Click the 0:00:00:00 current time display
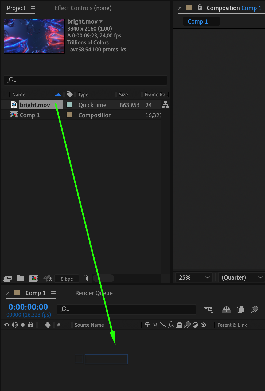Viewport: 265px width, 391px height. point(28,307)
